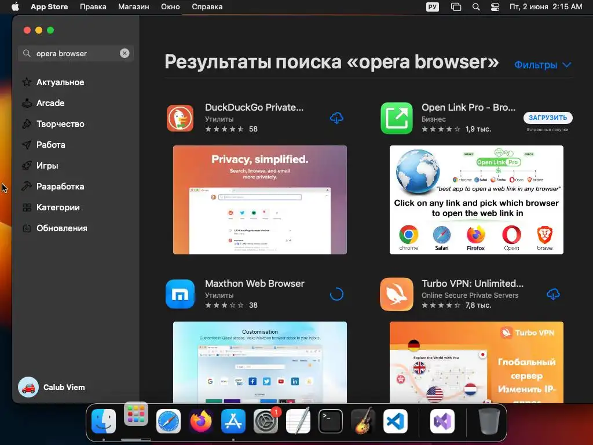
Task: Open the Справка menu
Action: coord(207,7)
